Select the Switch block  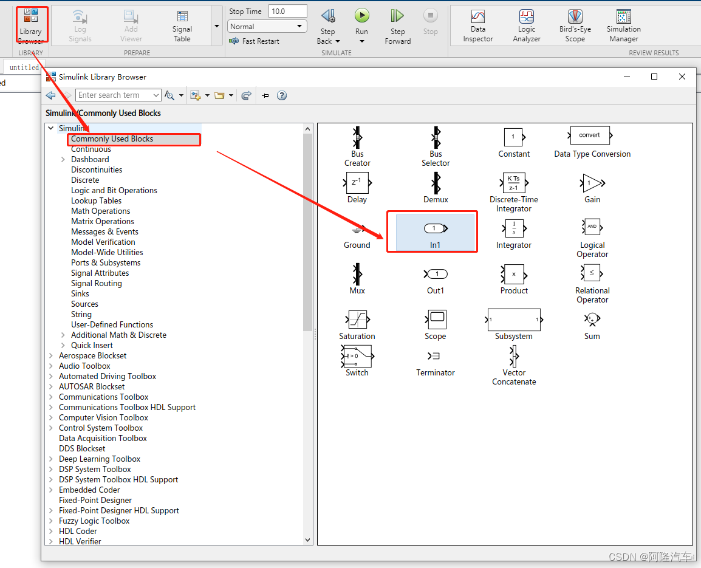pos(357,361)
